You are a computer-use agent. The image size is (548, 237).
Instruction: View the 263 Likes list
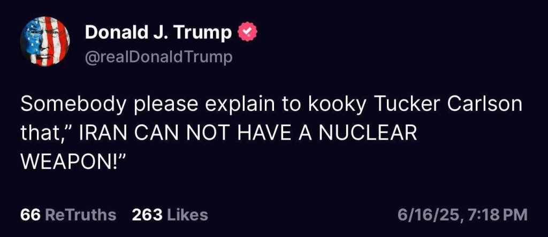[x=170, y=215]
